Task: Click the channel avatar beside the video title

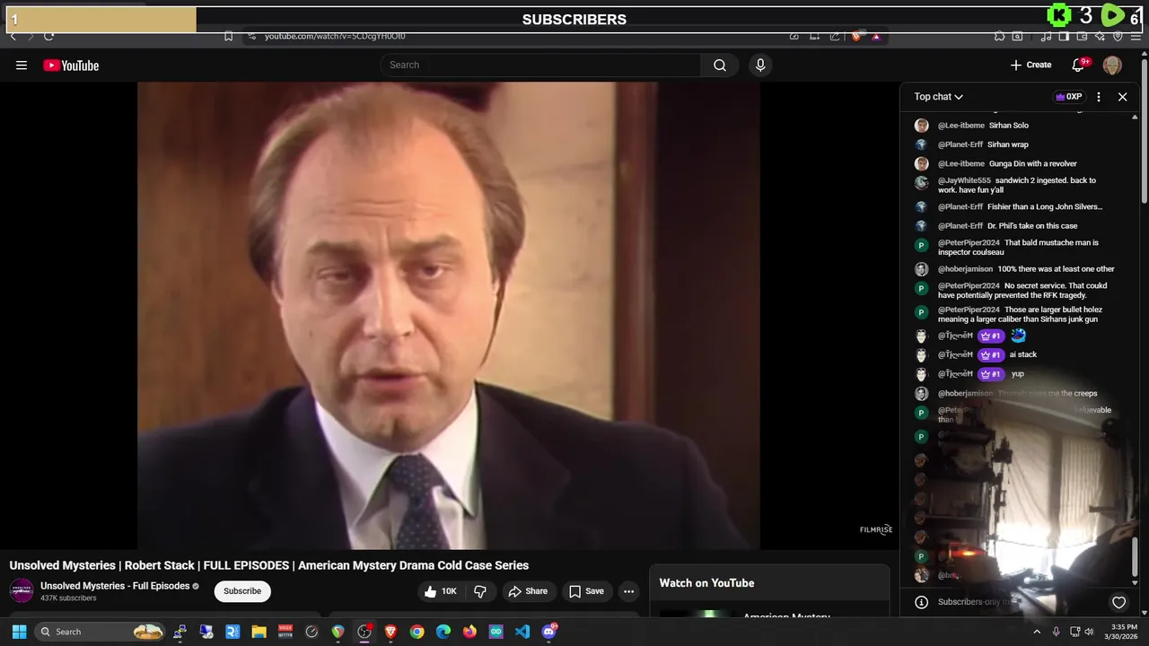Action: click(22, 591)
